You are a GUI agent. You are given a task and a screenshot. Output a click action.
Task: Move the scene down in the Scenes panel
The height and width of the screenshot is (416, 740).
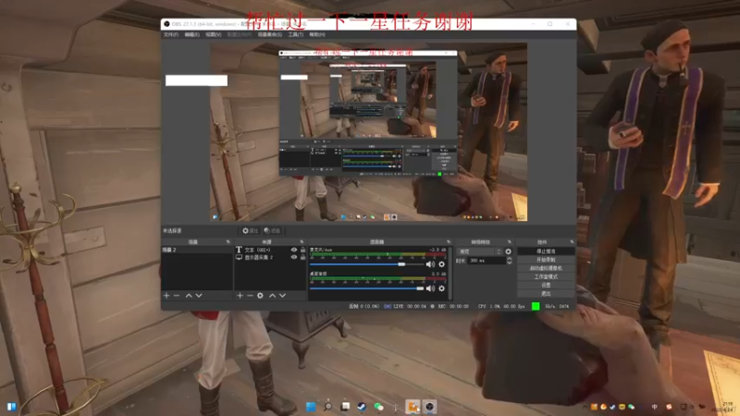click(x=199, y=296)
